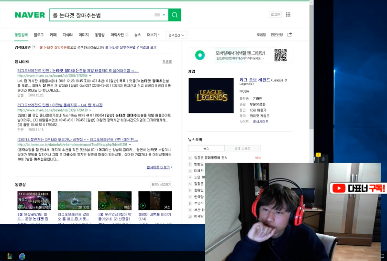Play the 2분 33초 video thumbnail
The height and width of the screenshot is (261, 387).
(x=74, y=201)
